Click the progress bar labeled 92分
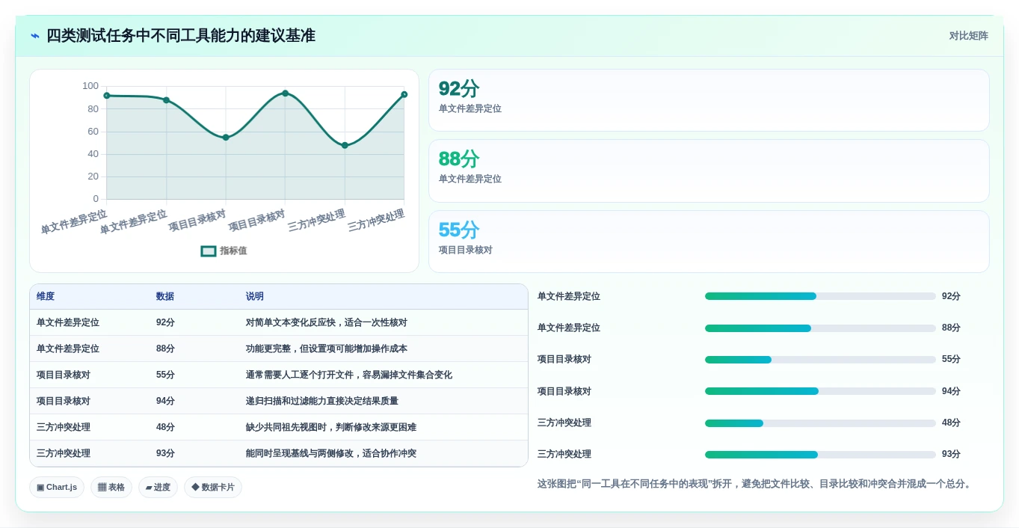Screen dimensions: 1019x528 [820, 297]
